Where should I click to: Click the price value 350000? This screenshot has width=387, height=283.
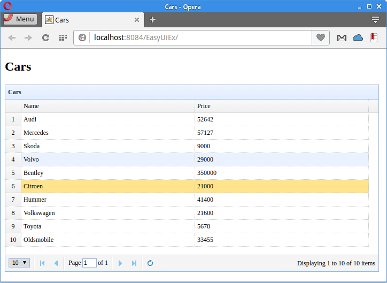coord(207,173)
